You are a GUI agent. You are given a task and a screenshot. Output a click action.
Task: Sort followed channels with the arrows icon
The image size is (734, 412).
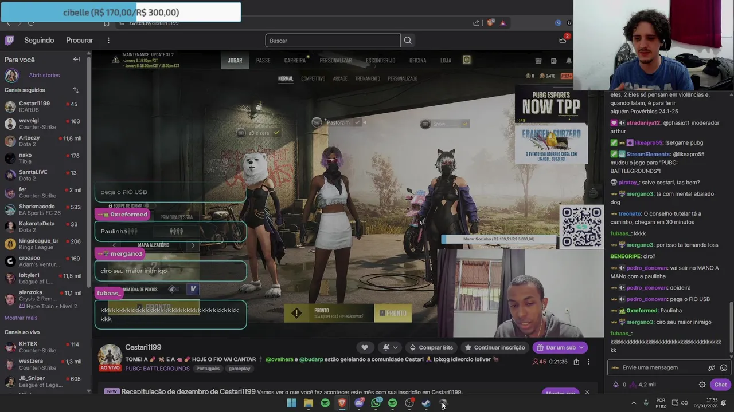click(76, 90)
